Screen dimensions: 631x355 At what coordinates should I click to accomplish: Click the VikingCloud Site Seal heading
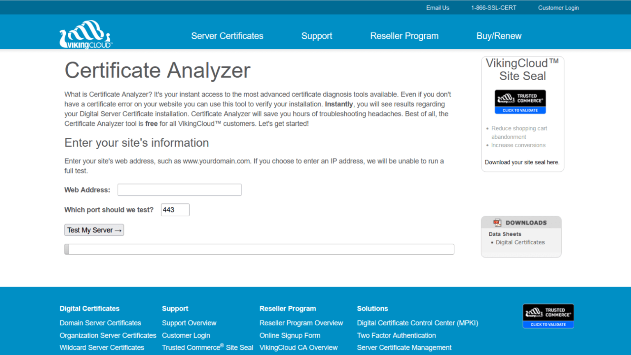point(522,69)
